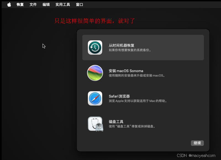Screen dimensions: 221x160
Task: Click the Disk Utility stethoscope icon
Action: pyautogui.click(x=95, y=124)
